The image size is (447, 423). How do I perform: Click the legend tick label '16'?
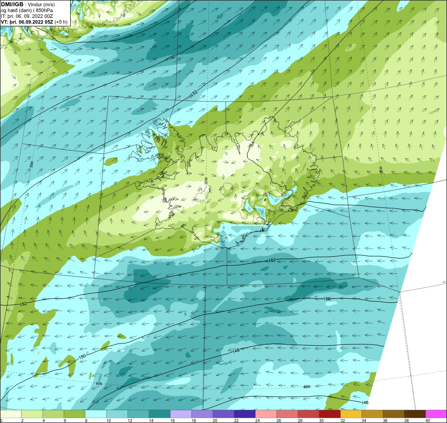point(172,420)
